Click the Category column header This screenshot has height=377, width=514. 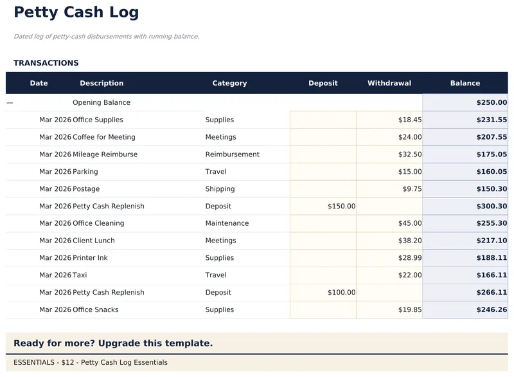(229, 83)
